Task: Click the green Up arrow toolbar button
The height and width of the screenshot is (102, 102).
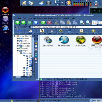Action: click(x=17, y=22)
